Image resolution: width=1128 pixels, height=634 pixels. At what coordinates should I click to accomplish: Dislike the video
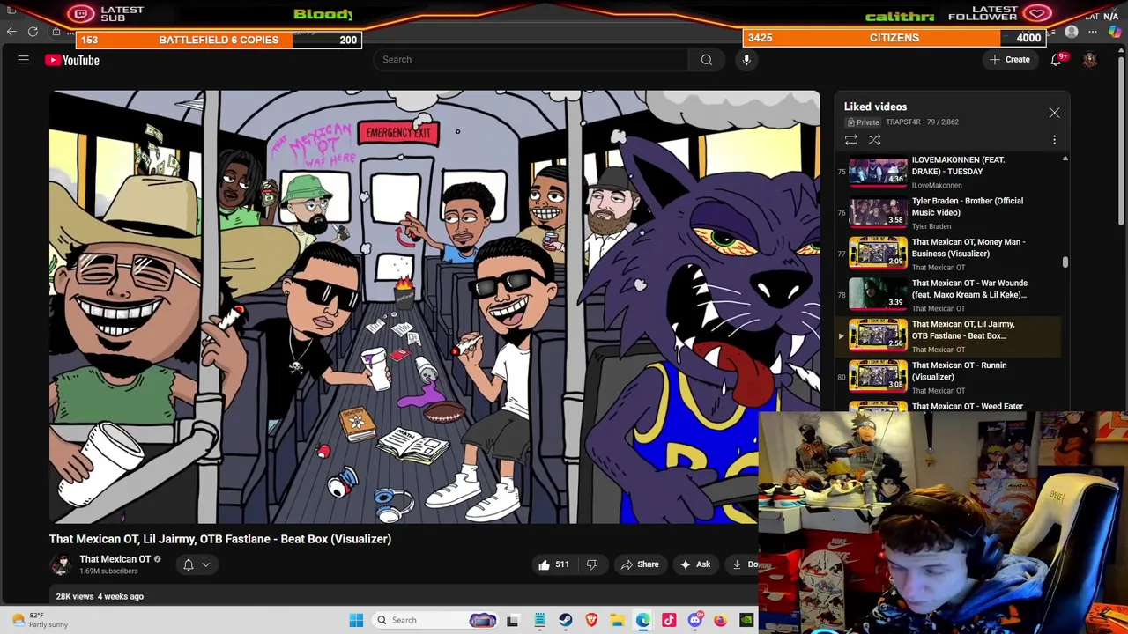[x=592, y=564]
